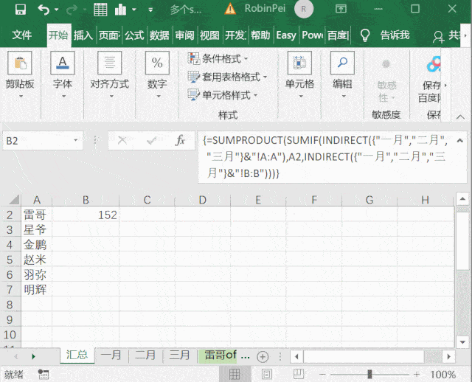Open the Number (数字) percent icon
This screenshot has width=472, height=382.
[157, 63]
